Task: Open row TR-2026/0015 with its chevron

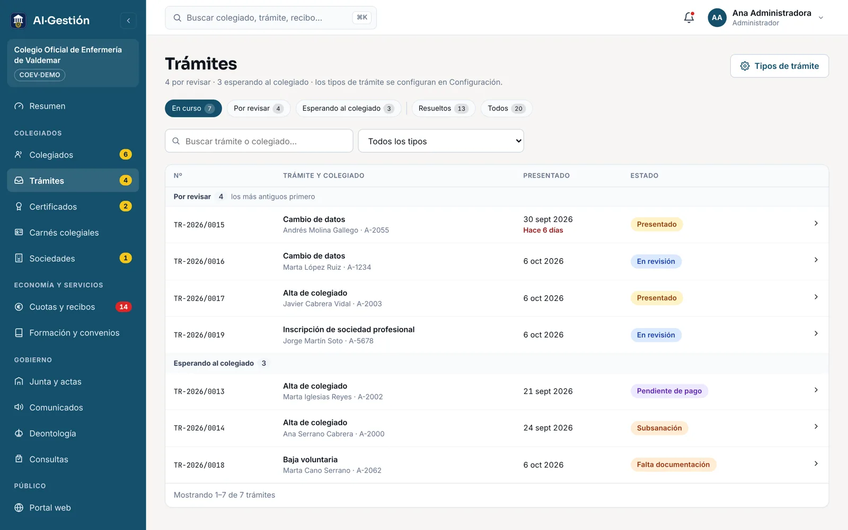Action: pyautogui.click(x=816, y=224)
